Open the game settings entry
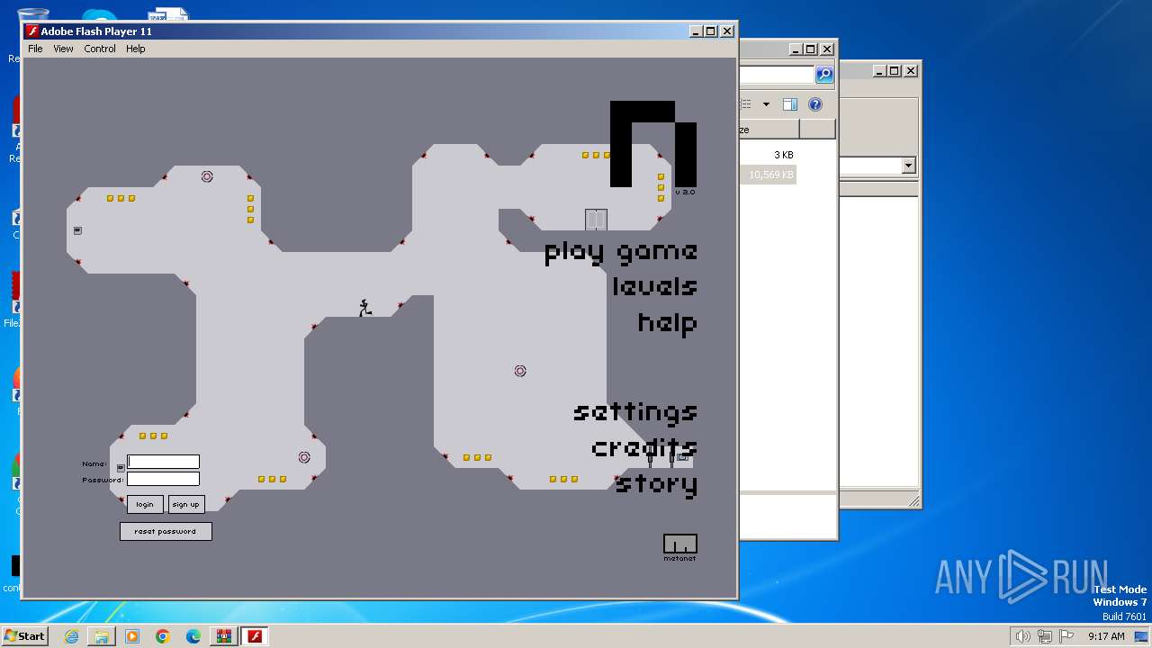The width and height of the screenshot is (1152, 648). (634, 411)
